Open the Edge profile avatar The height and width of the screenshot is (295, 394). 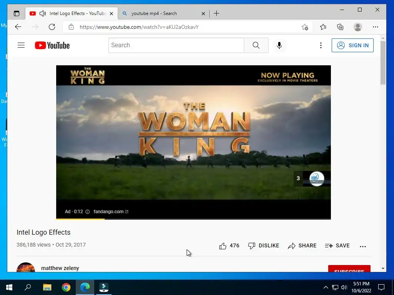357,27
